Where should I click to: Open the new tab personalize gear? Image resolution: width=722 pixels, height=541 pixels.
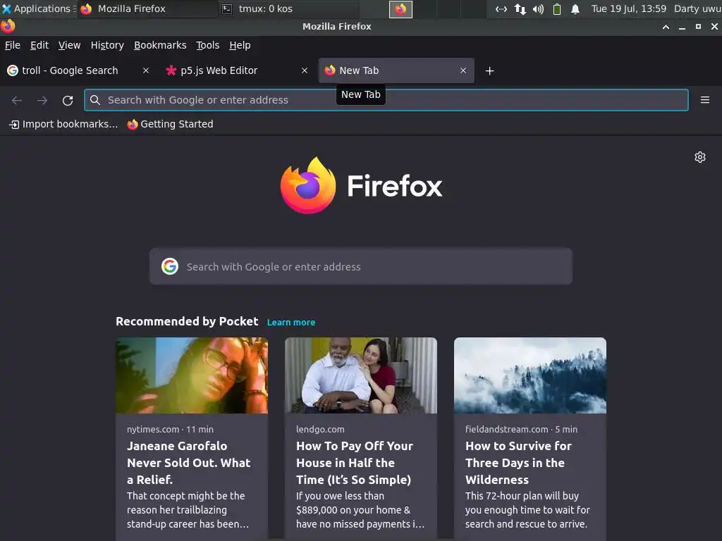700,157
